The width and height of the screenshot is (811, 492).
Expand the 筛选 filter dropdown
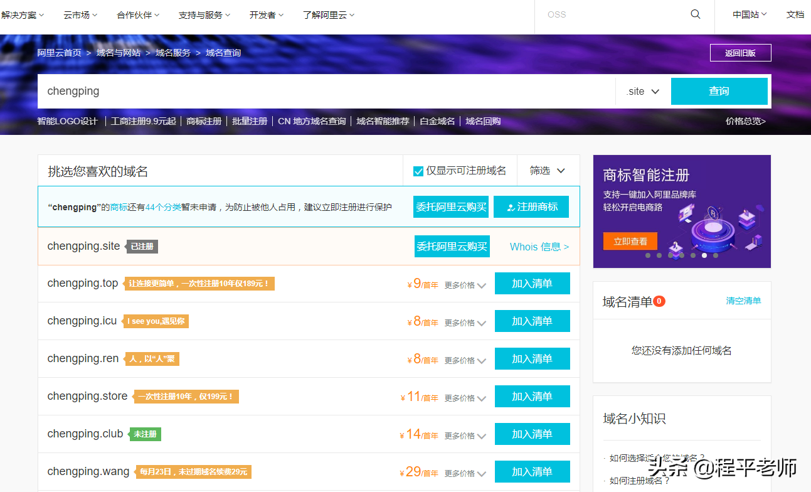click(x=548, y=171)
